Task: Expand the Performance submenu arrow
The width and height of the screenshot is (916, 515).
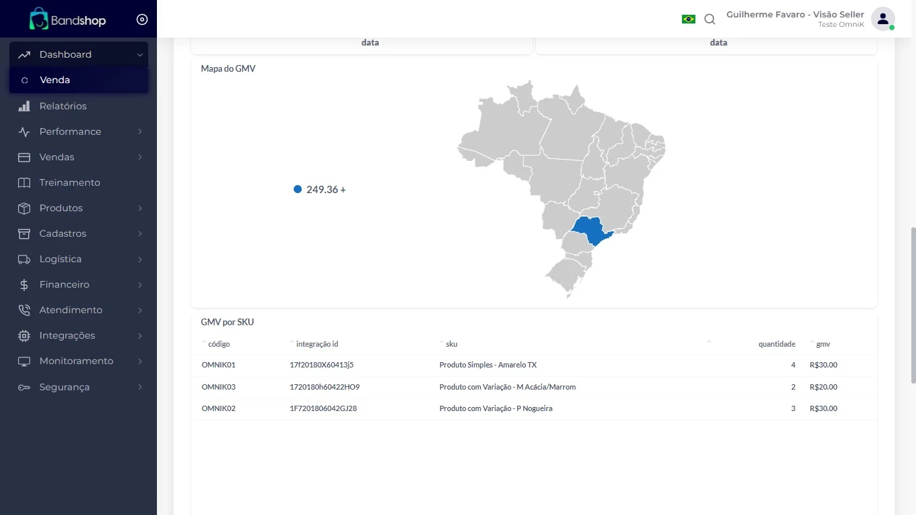Action: pos(139,131)
